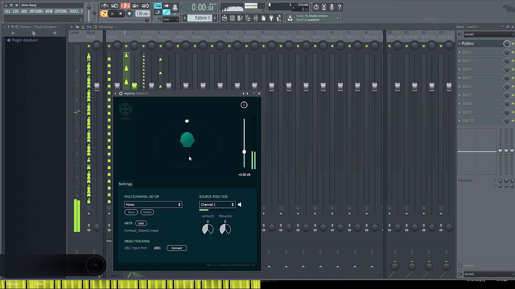Click the Save setup button
Image resolution: width=515 pixels, height=289 pixels.
tap(131, 212)
